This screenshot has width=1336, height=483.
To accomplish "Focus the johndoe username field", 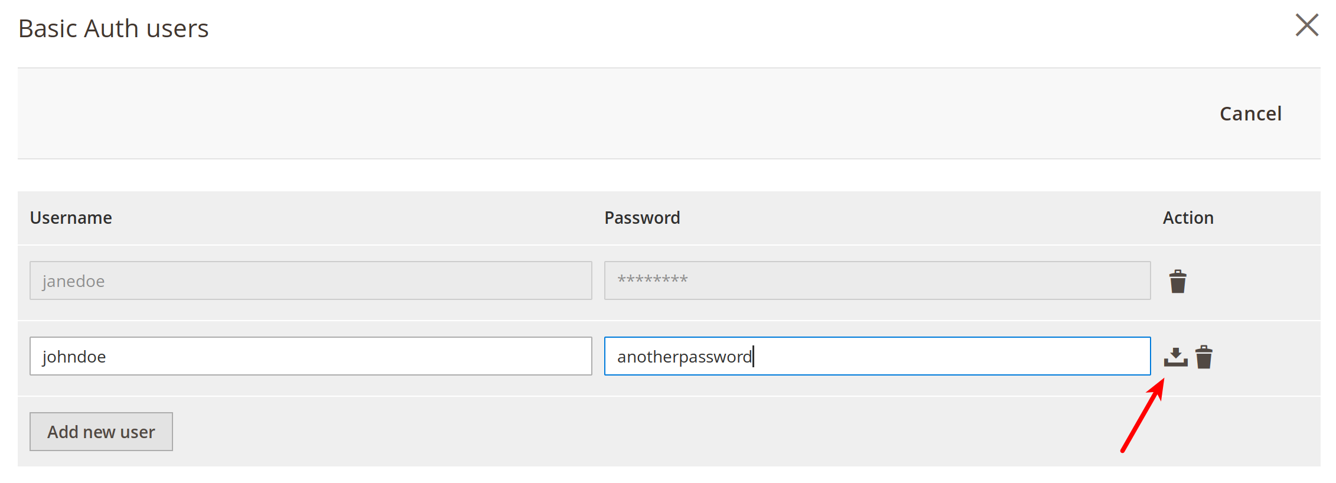I will tap(311, 356).
